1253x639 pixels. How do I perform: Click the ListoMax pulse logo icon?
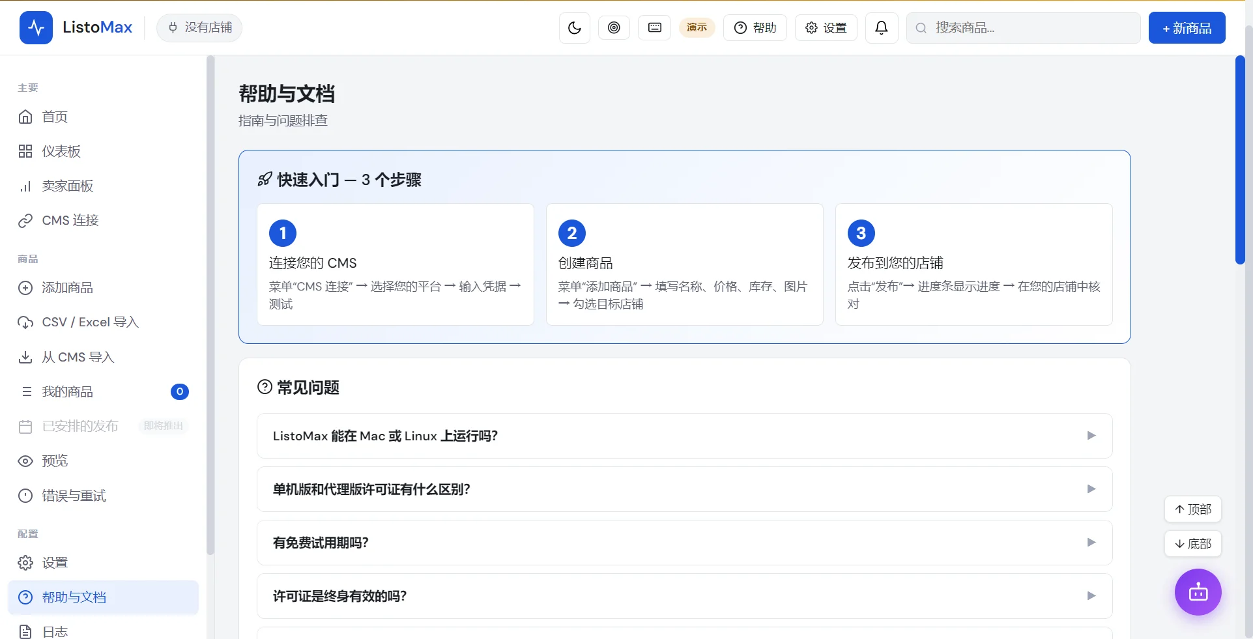36,27
